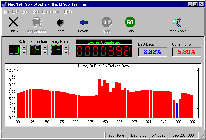Click the Cycles Completed counter display
Viewport: 206px width, 140px height.
tap(104, 51)
